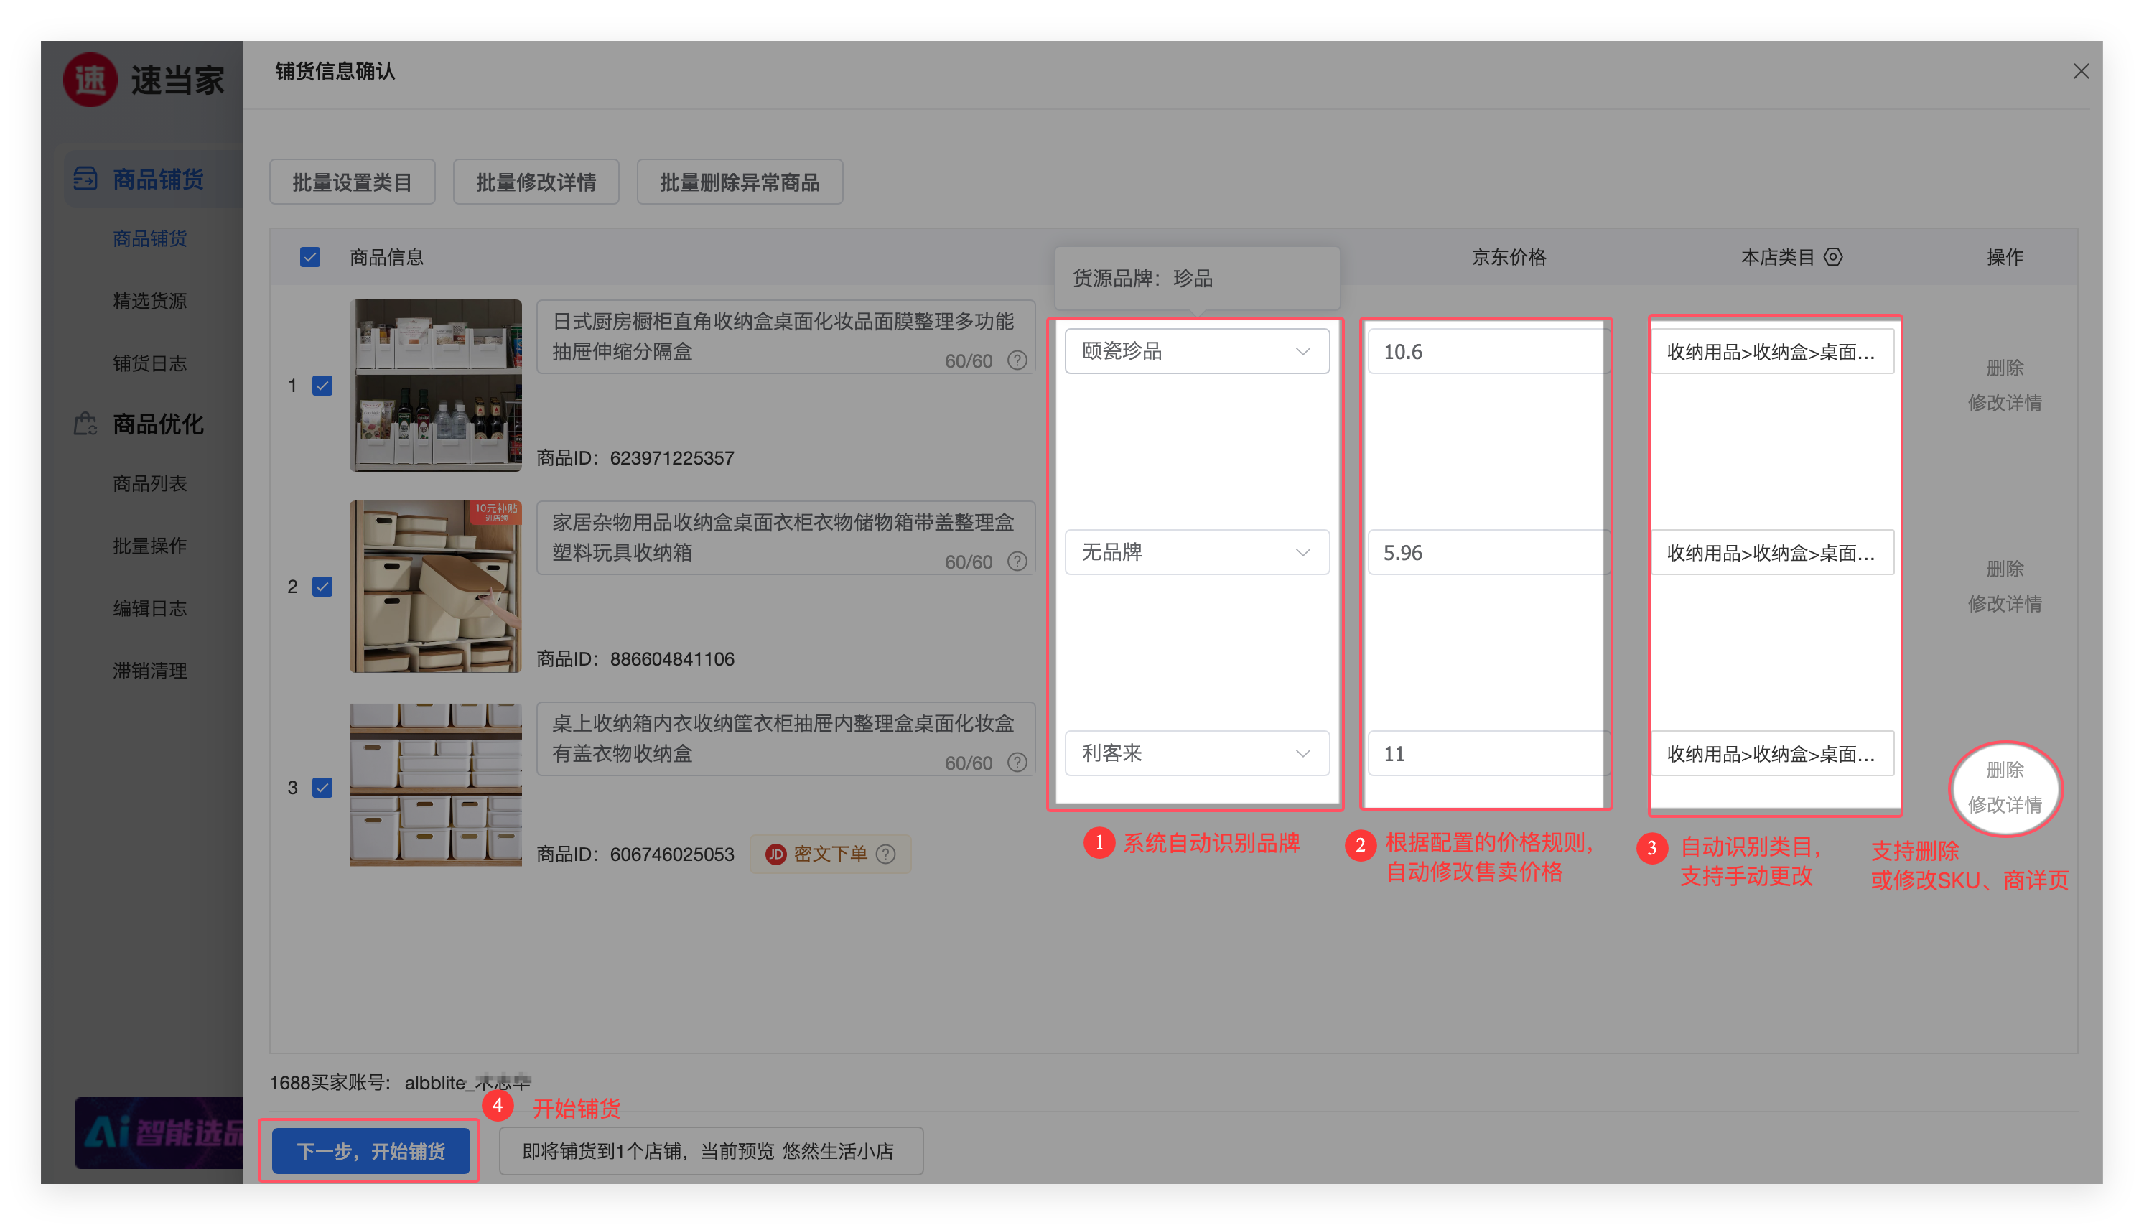Expand the 无品牌 brand dropdown

(x=1196, y=552)
